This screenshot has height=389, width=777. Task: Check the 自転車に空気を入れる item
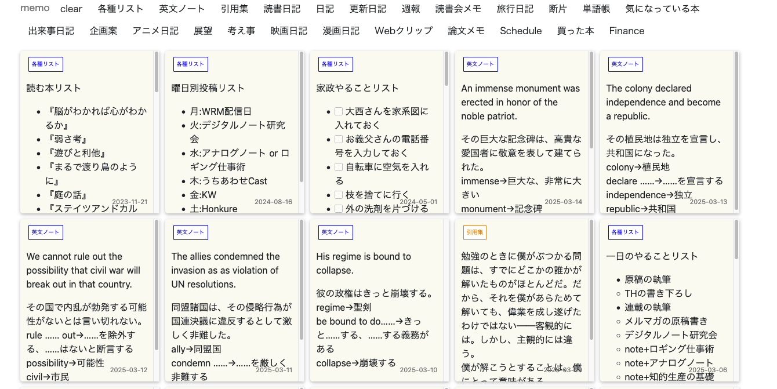click(338, 167)
